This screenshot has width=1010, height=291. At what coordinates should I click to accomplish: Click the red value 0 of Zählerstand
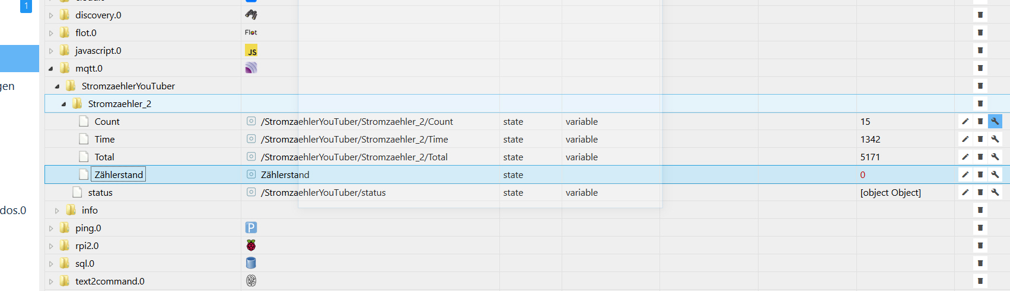[863, 174]
